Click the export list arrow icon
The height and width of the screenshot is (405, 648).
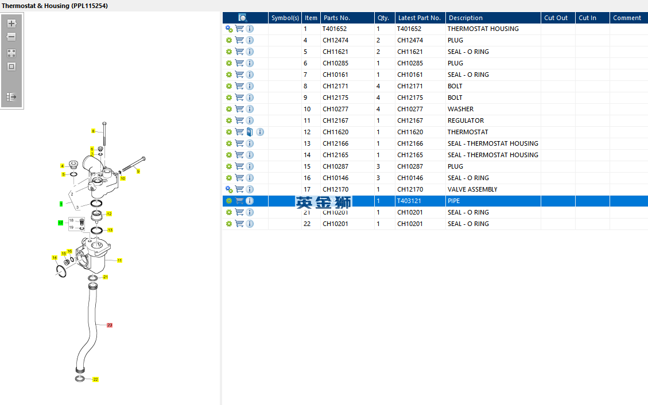point(11,97)
